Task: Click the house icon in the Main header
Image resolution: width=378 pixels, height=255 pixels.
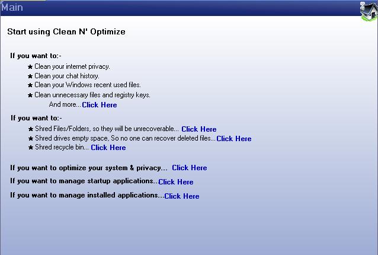Action: (369, 11)
